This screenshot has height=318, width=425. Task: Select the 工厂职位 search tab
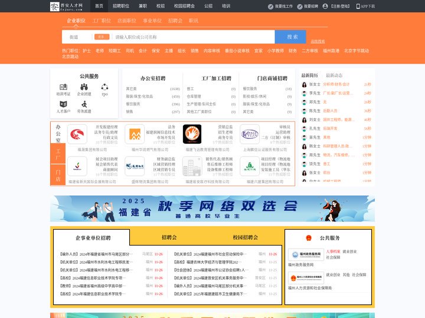click(x=102, y=21)
